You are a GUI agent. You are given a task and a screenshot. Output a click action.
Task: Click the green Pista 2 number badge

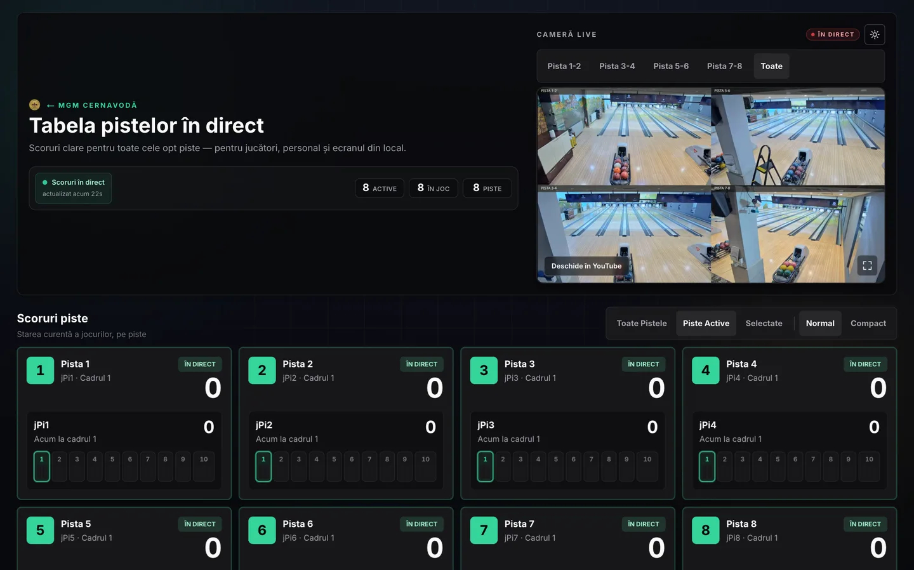coord(262,370)
